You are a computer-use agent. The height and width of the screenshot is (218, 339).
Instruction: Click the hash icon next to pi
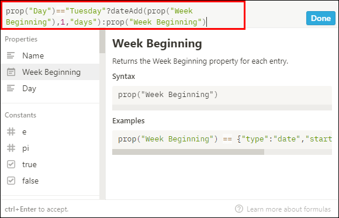coord(11,148)
